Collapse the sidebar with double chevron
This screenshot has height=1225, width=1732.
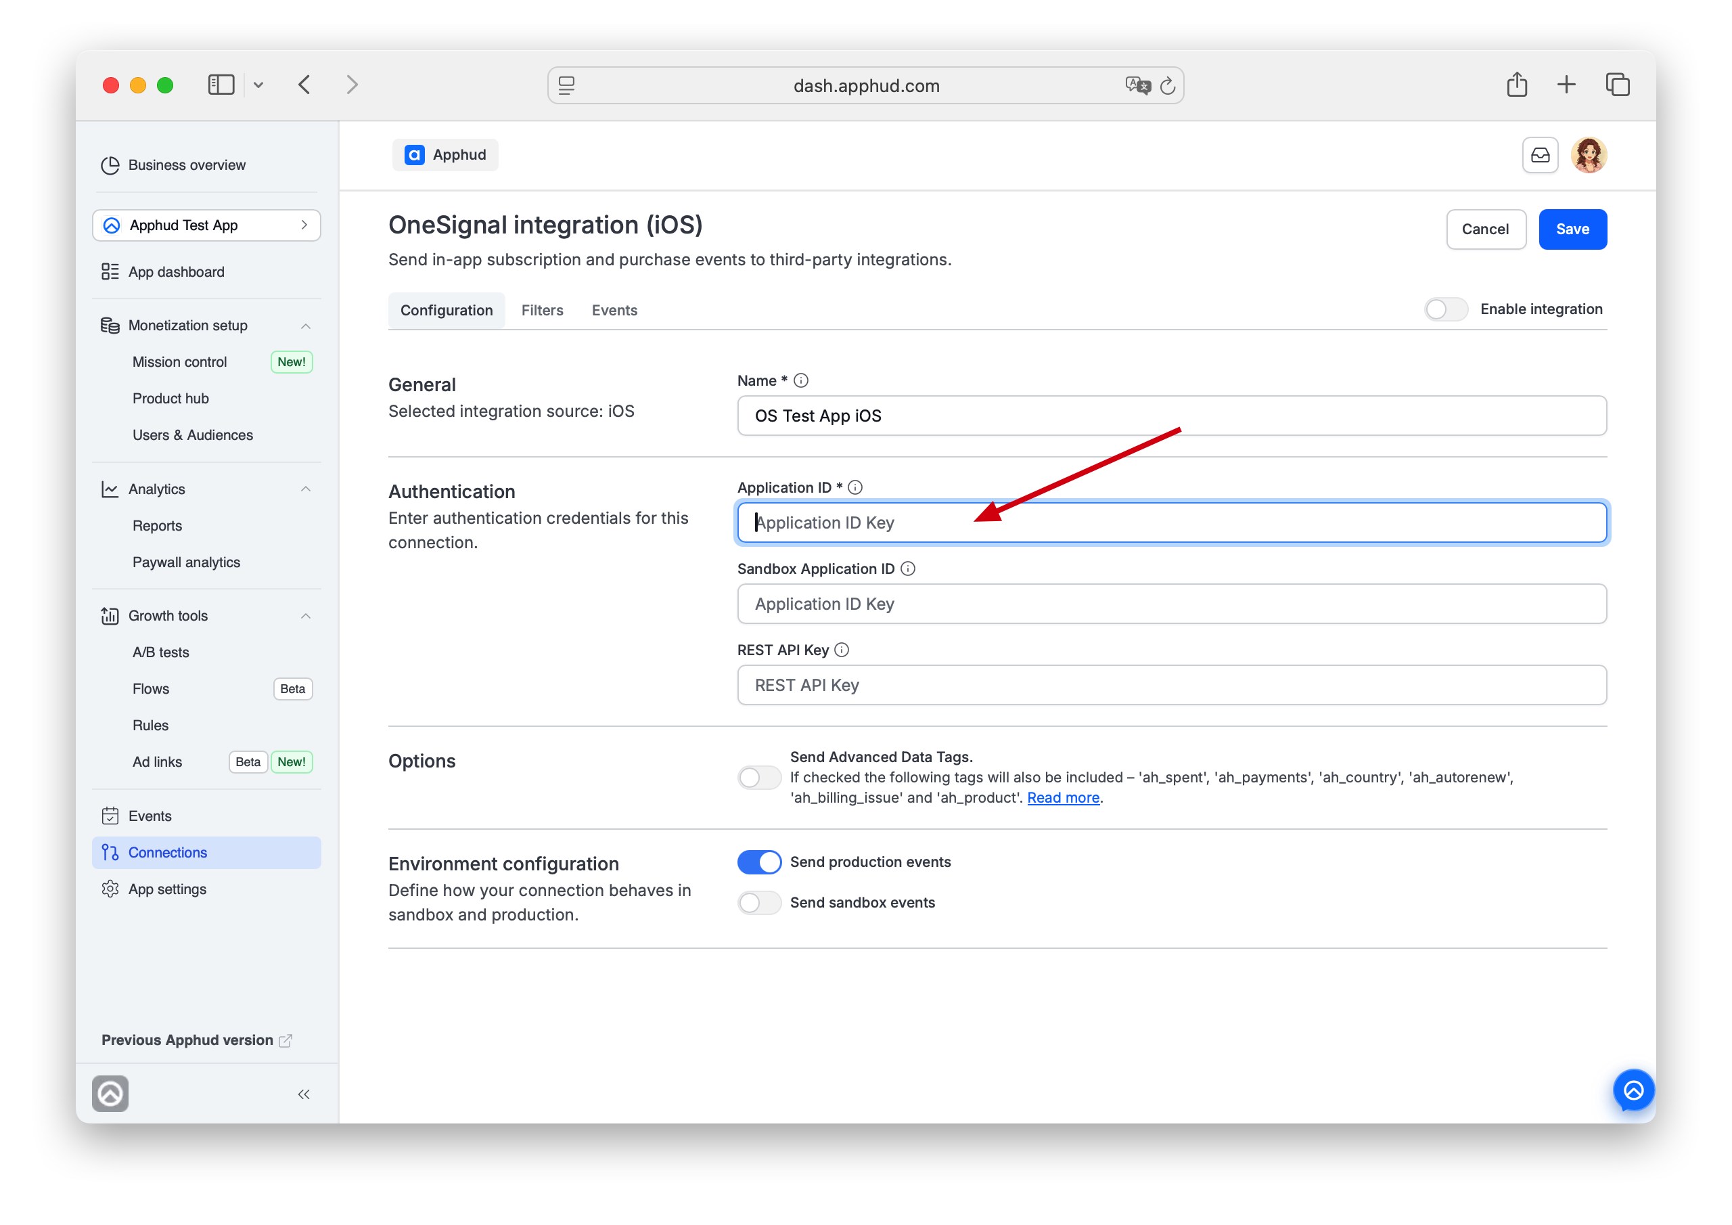pos(304,1094)
